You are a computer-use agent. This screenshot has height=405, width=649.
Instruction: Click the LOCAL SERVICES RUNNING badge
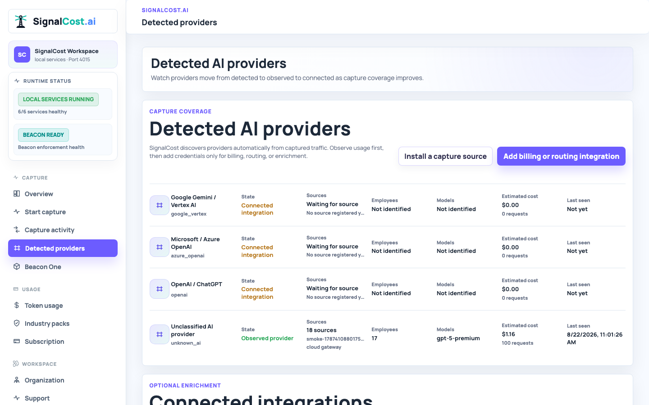click(x=58, y=99)
